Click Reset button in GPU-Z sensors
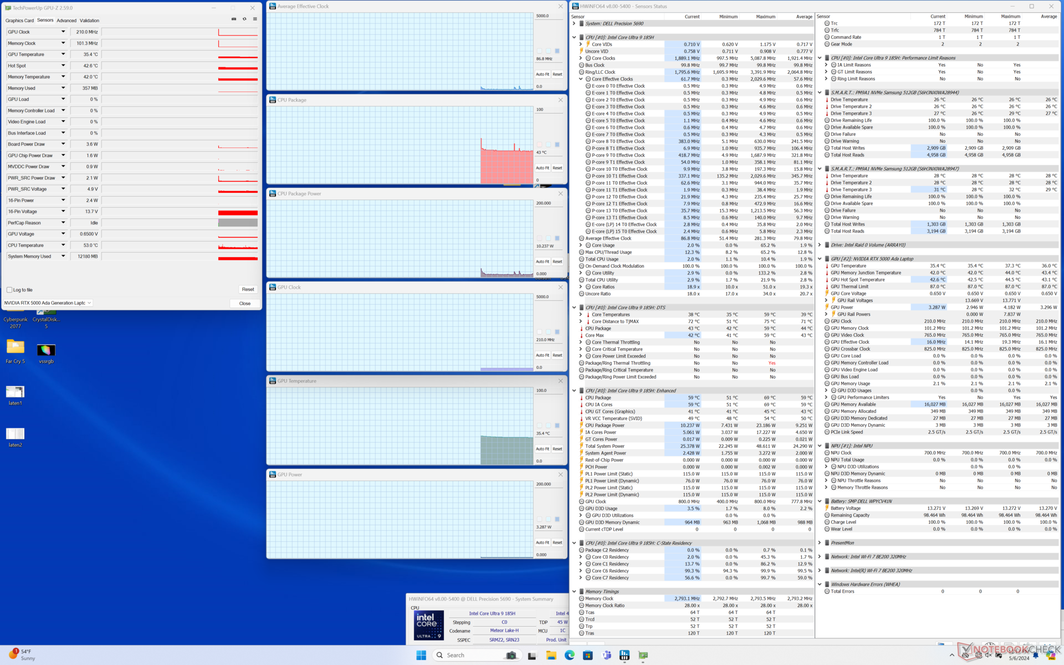This screenshot has width=1064, height=665. 248,289
